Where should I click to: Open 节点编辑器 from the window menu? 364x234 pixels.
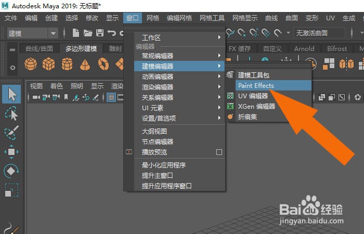point(180,141)
